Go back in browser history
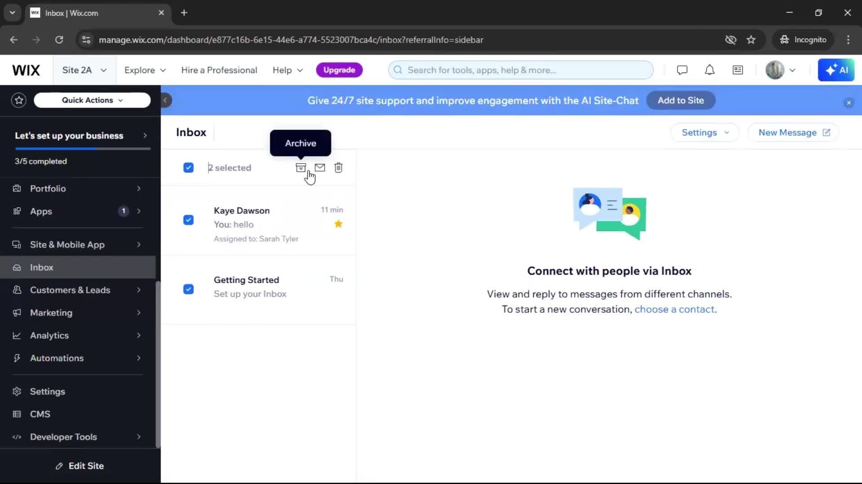 click(x=14, y=39)
